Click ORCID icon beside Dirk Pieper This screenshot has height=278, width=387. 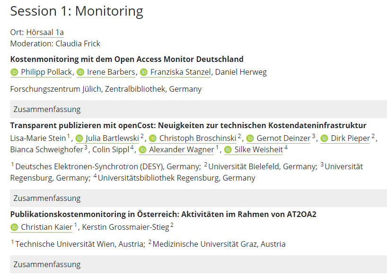[x=324, y=139]
